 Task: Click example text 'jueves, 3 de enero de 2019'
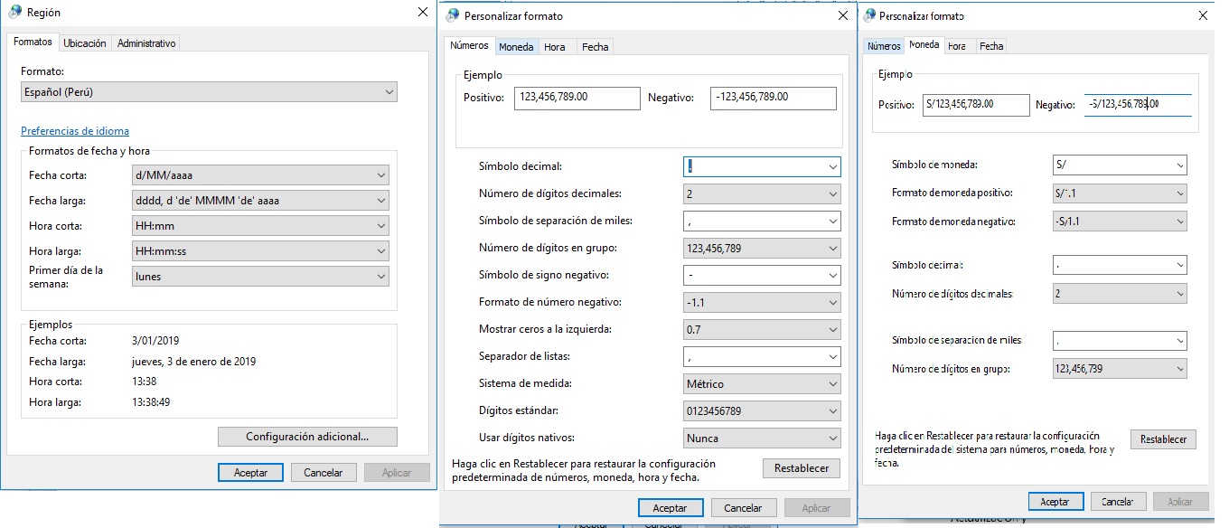point(193,362)
